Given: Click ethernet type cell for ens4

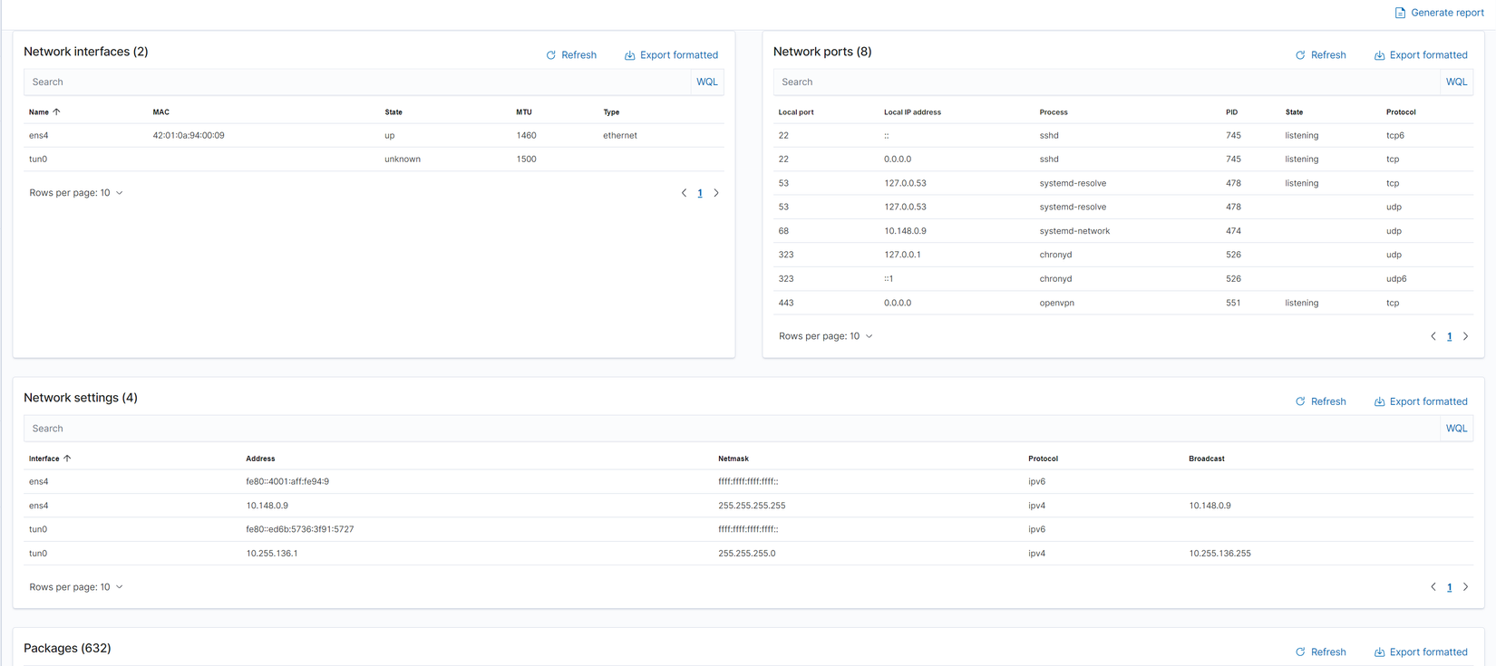Looking at the screenshot, I should [620, 136].
